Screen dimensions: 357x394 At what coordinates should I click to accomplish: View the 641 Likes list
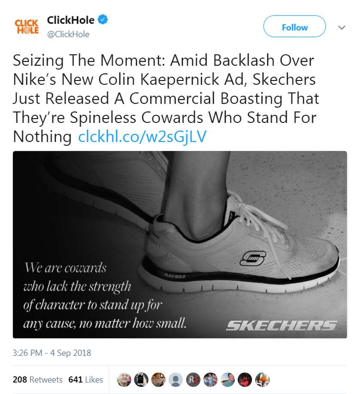(85, 379)
